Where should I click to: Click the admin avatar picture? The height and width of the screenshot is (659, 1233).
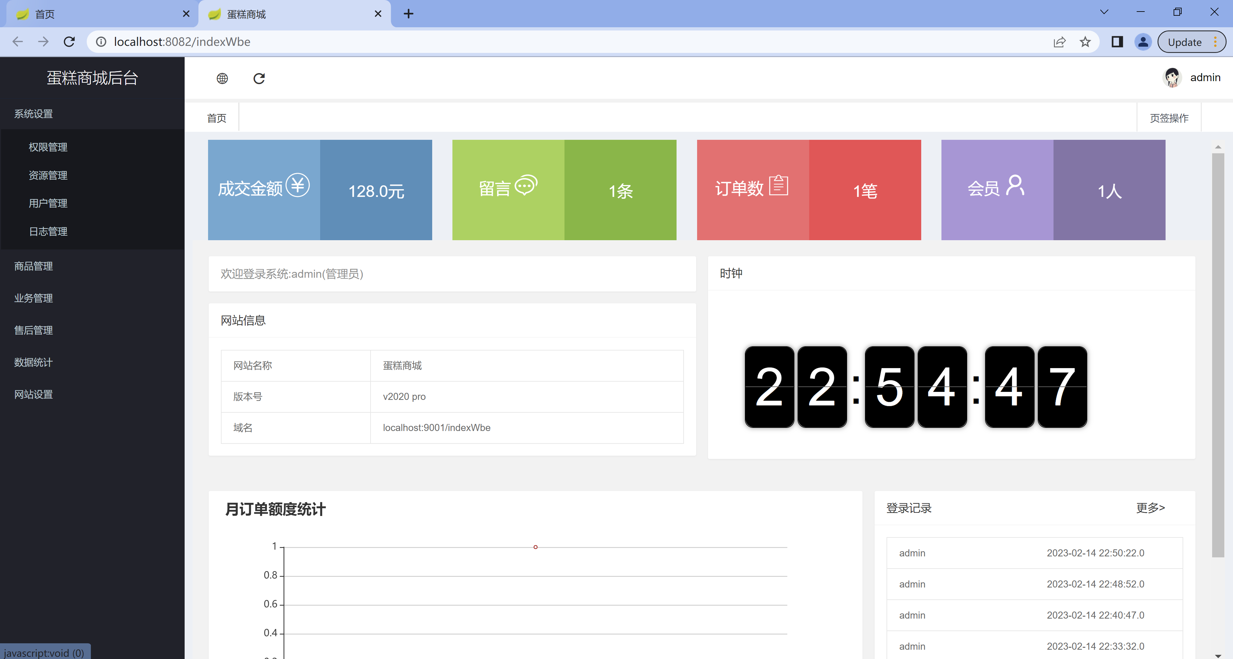1172,77
